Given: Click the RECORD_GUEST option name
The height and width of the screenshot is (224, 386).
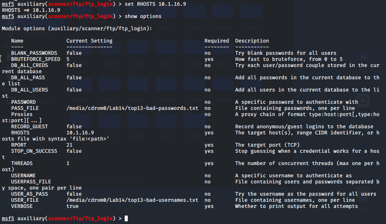Looking at the screenshot, I should 30,127.
